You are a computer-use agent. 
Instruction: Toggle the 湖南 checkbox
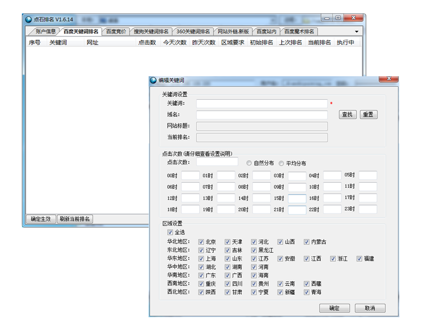[x=227, y=267]
